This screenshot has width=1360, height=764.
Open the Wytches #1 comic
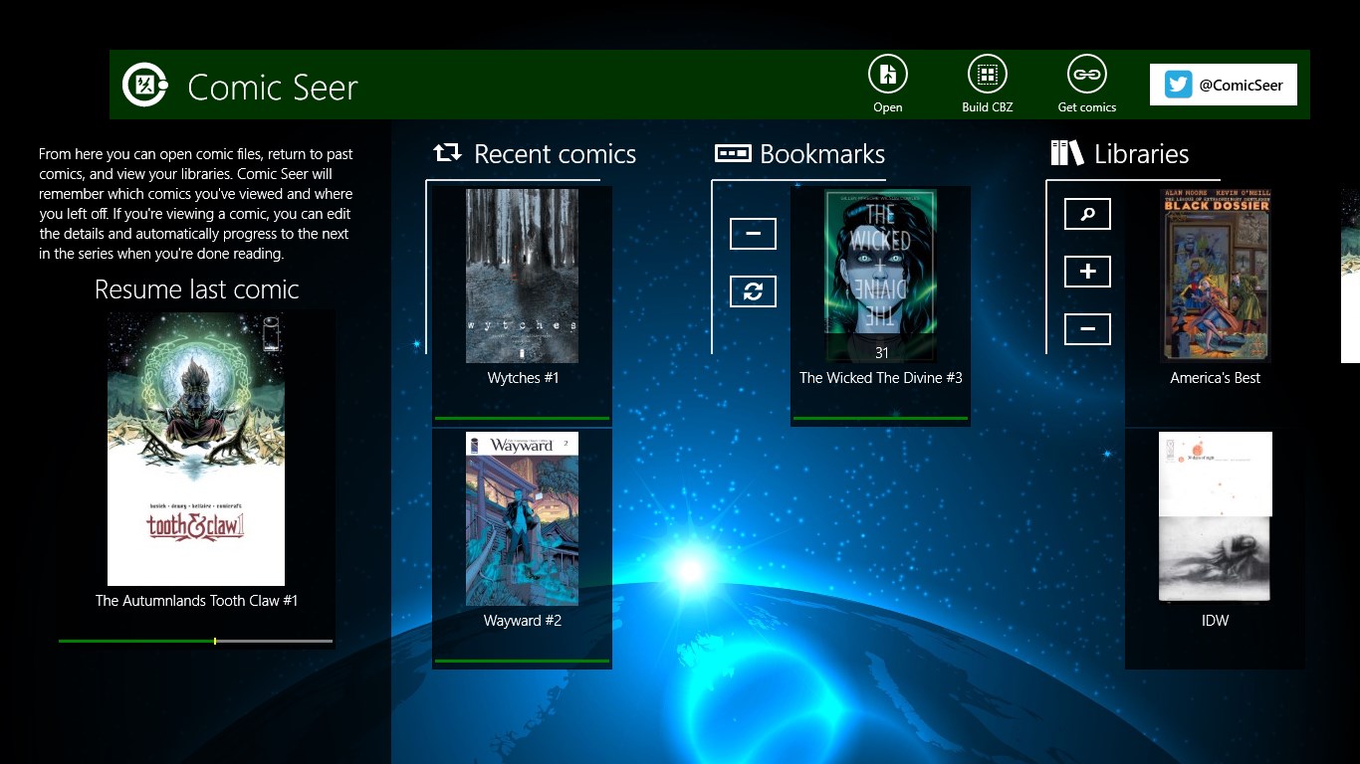pyautogui.click(x=522, y=276)
